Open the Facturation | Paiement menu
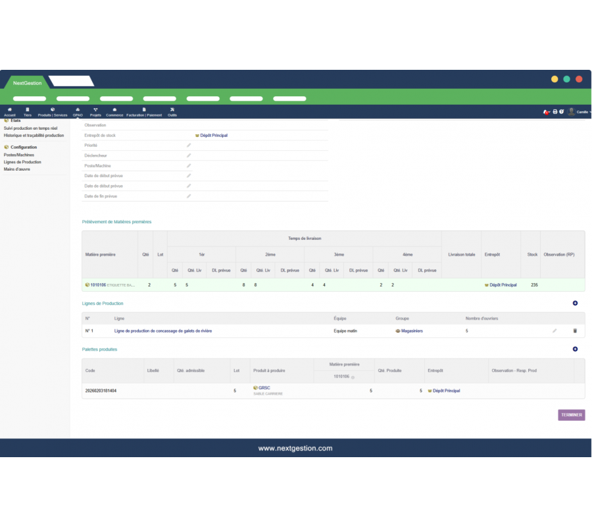Viewport: 592px width, 527px height. (144, 112)
